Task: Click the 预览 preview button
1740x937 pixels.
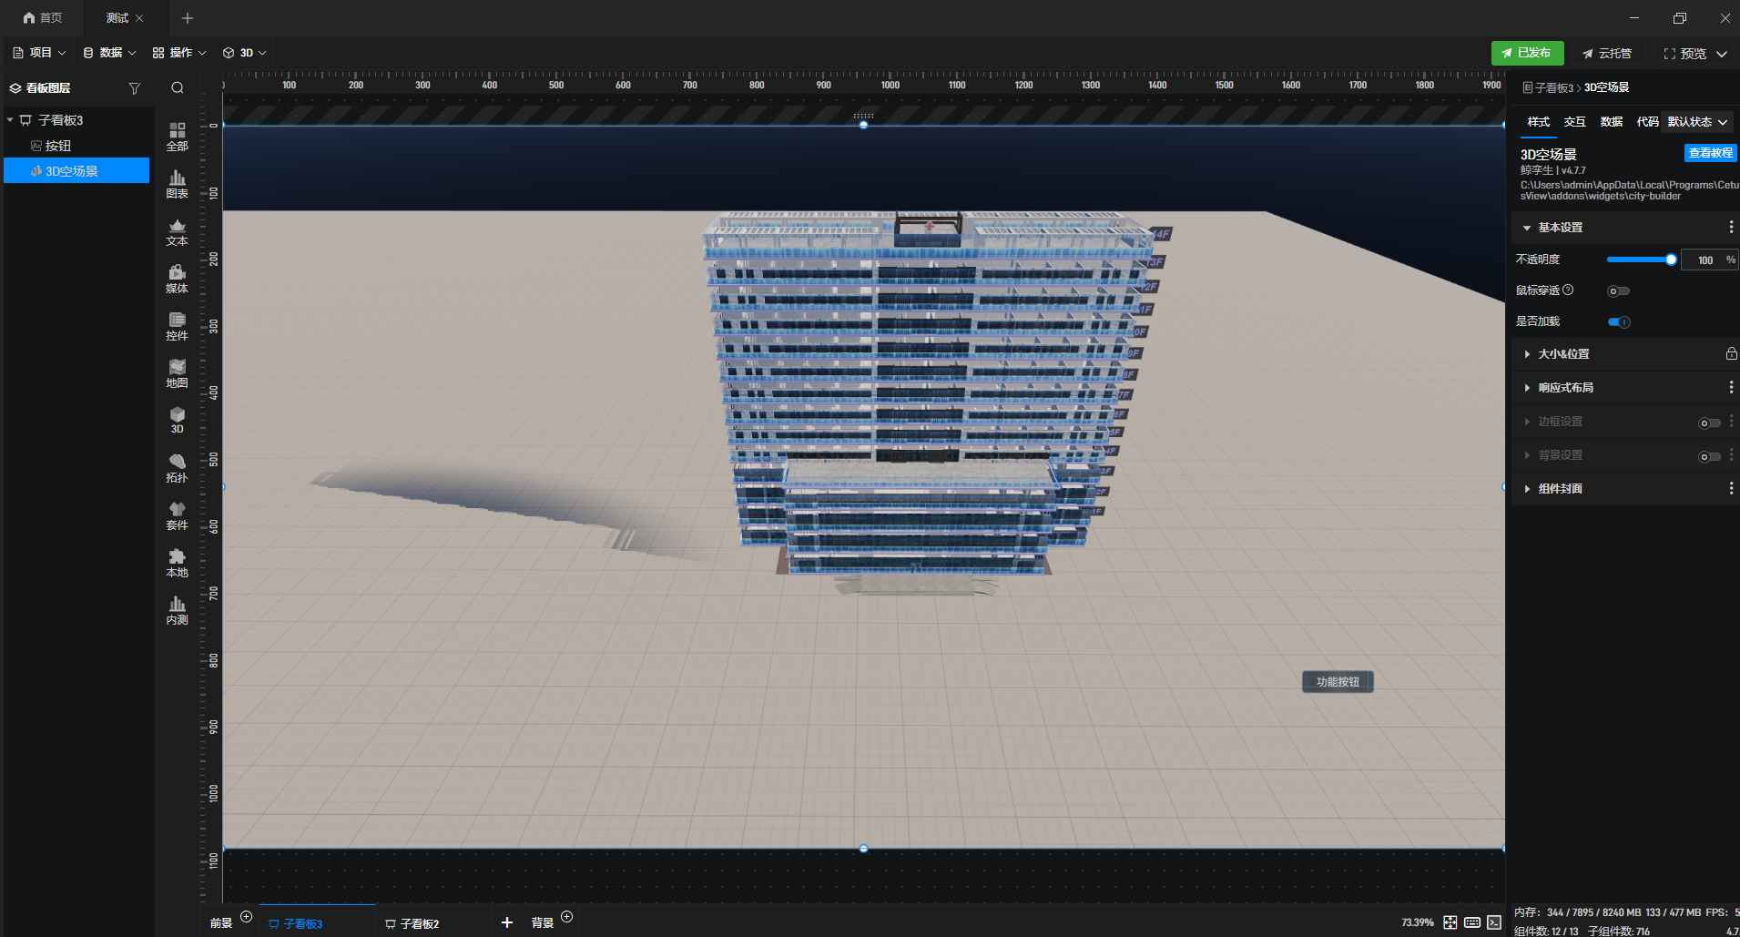Action: 1684,54
